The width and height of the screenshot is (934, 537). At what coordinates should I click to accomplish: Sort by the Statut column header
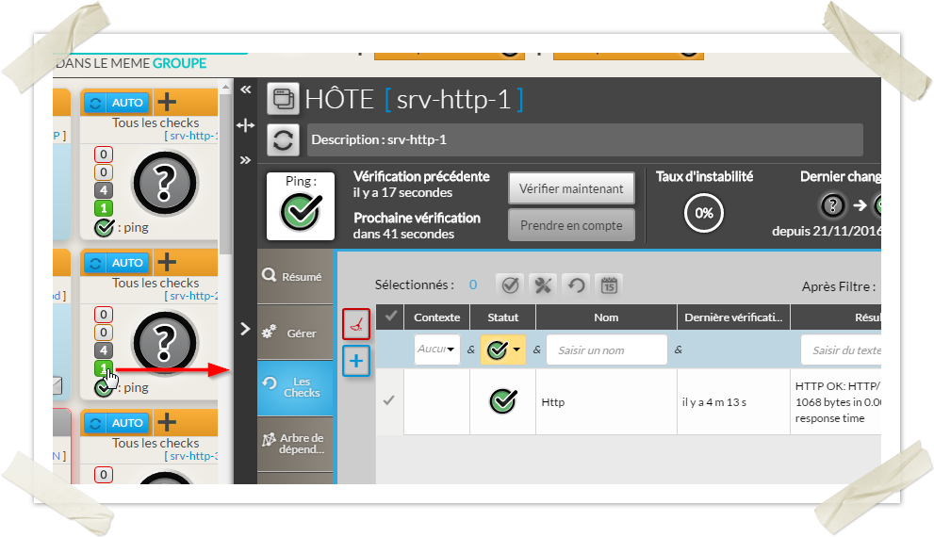click(502, 317)
